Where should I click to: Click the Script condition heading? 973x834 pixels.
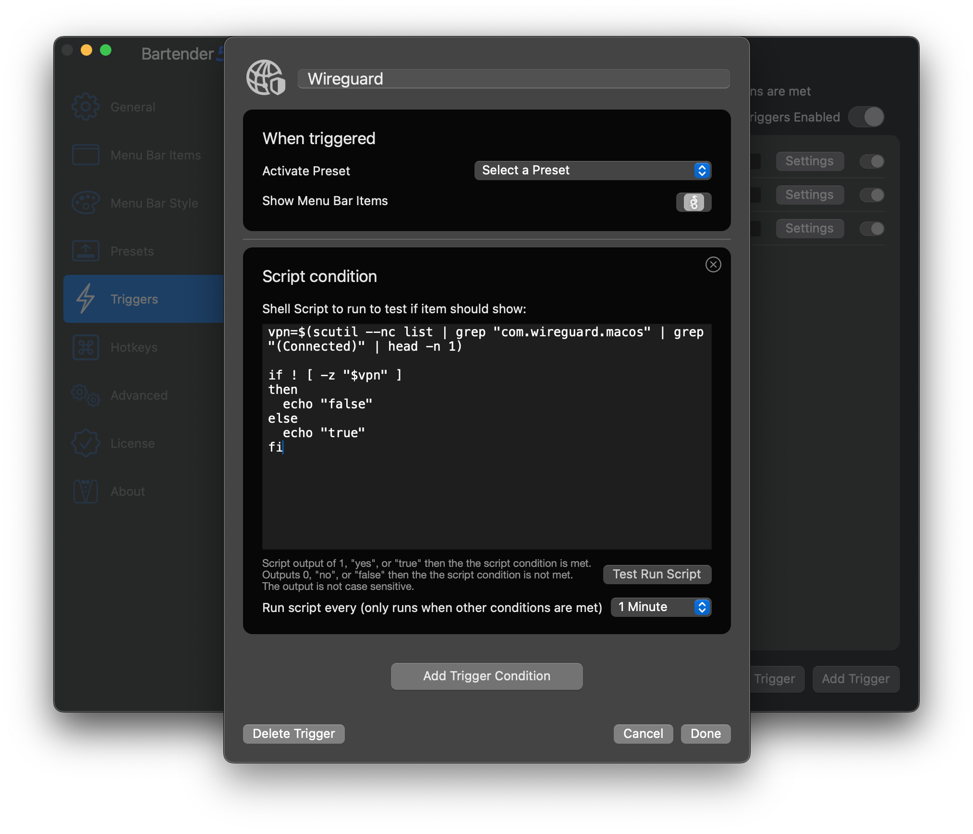pyautogui.click(x=319, y=277)
